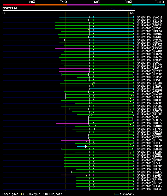Select the UniRef100_A9P218 label
The image size is (167, 196).
click(x=150, y=117)
